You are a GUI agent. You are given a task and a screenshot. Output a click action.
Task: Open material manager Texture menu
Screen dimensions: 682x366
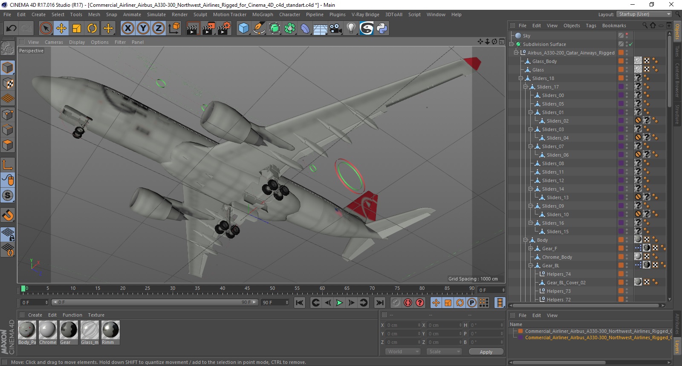tap(96, 315)
